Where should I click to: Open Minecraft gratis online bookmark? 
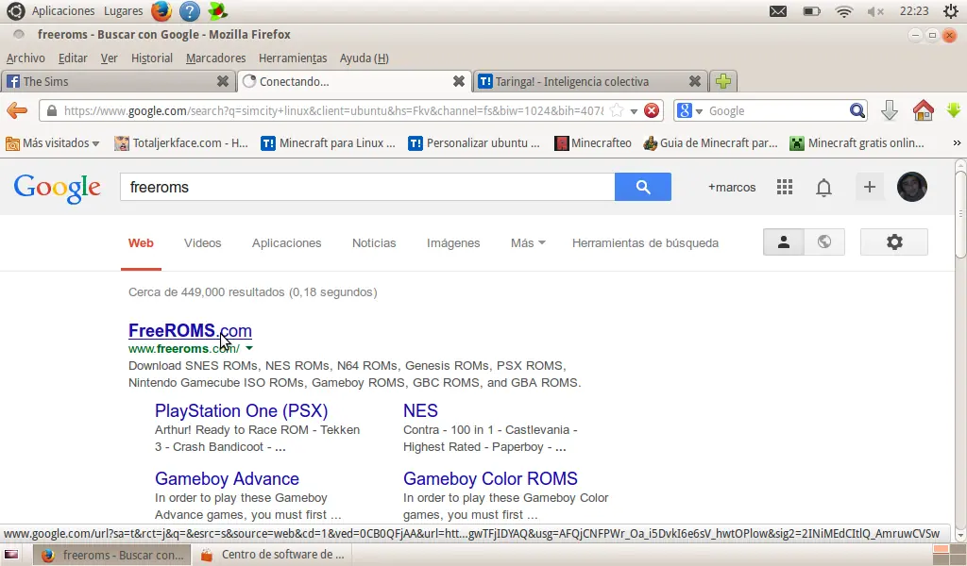pos(857,142)
